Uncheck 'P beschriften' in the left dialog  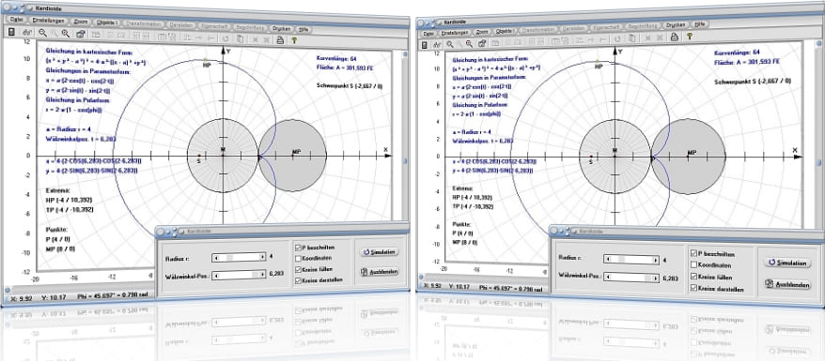[x=298, y=247]
